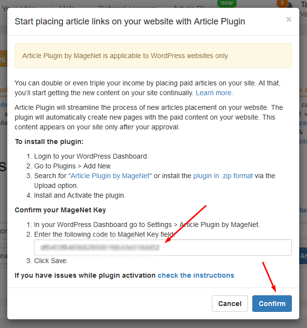Download the plugin in .zip format
Image resolution: width=307 pixels, height=328 pixels.
click(x=223, y=176)
